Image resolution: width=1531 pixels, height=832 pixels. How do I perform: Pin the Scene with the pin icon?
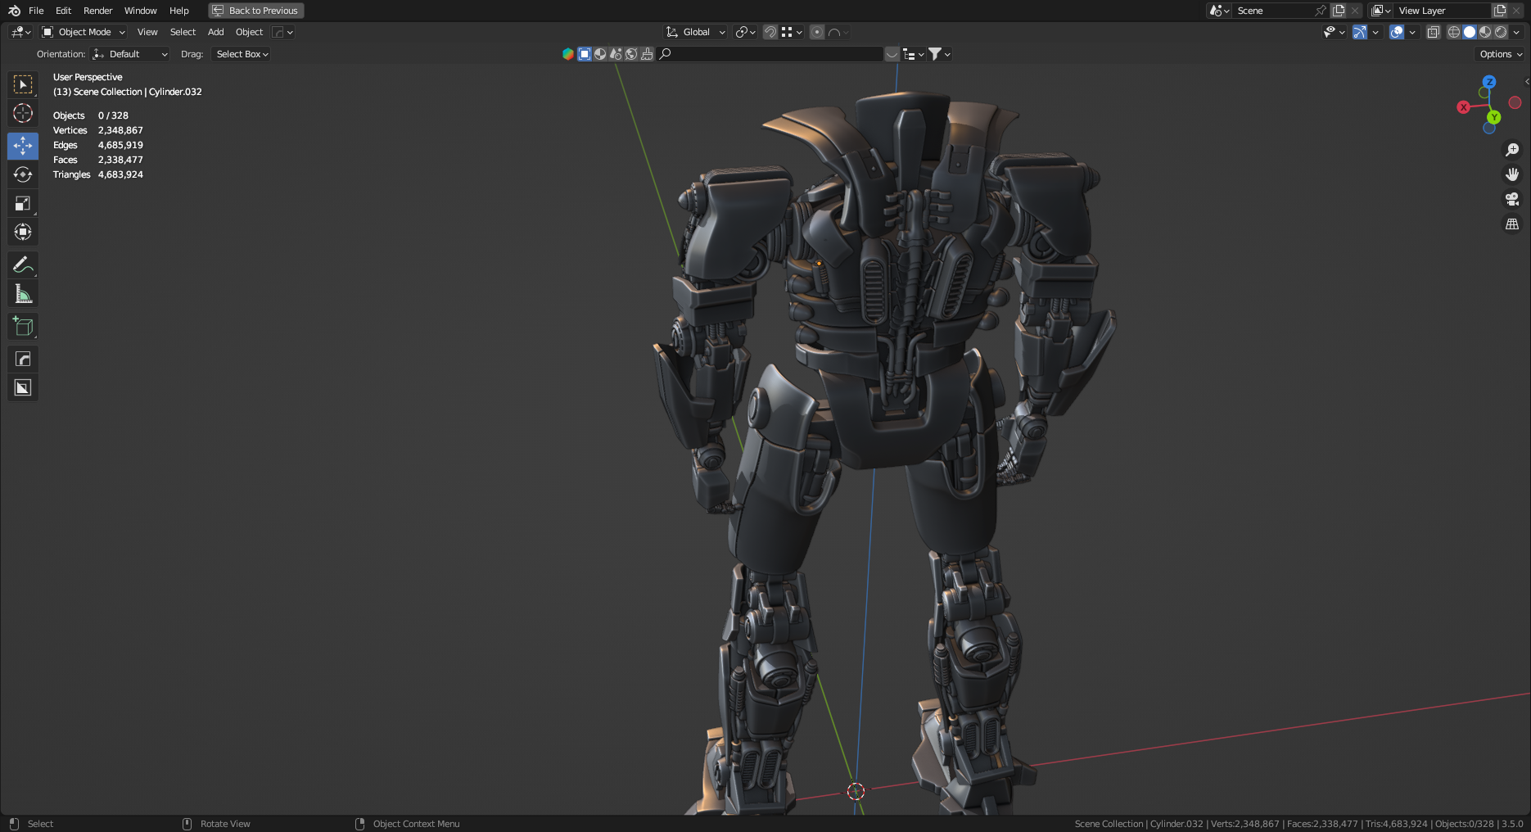pos(1320,11)
